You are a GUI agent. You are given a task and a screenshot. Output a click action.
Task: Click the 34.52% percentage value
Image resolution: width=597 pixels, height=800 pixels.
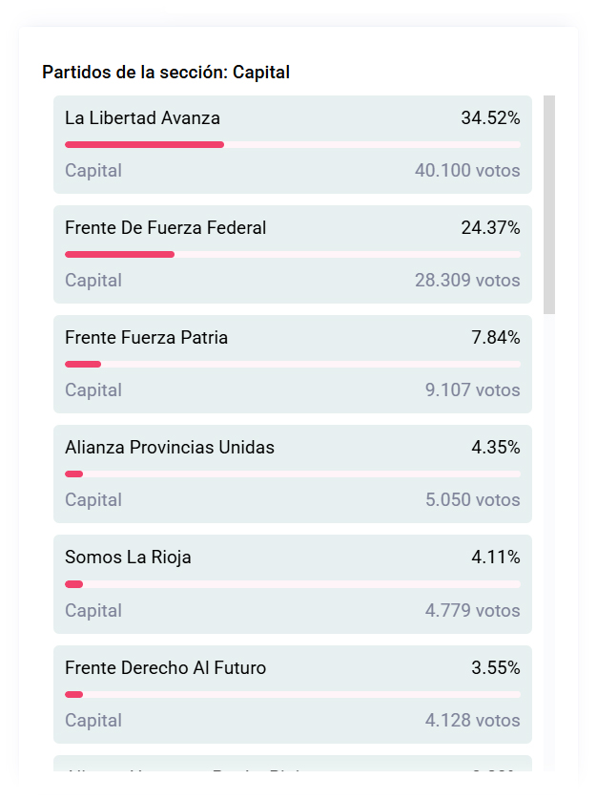click(490, 118)
